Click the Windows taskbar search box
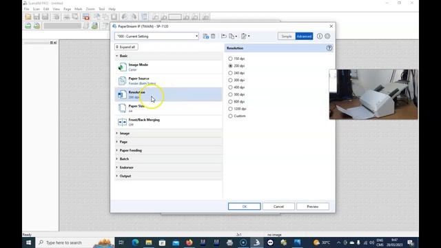The image size is (441, 248). tap(75, 242)
